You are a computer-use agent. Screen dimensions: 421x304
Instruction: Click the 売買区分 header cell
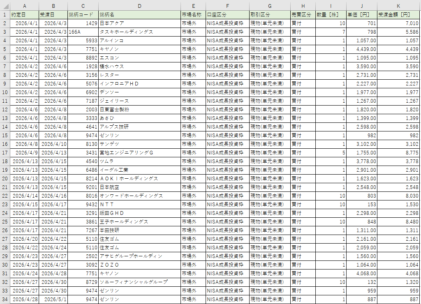click(303, 15)
